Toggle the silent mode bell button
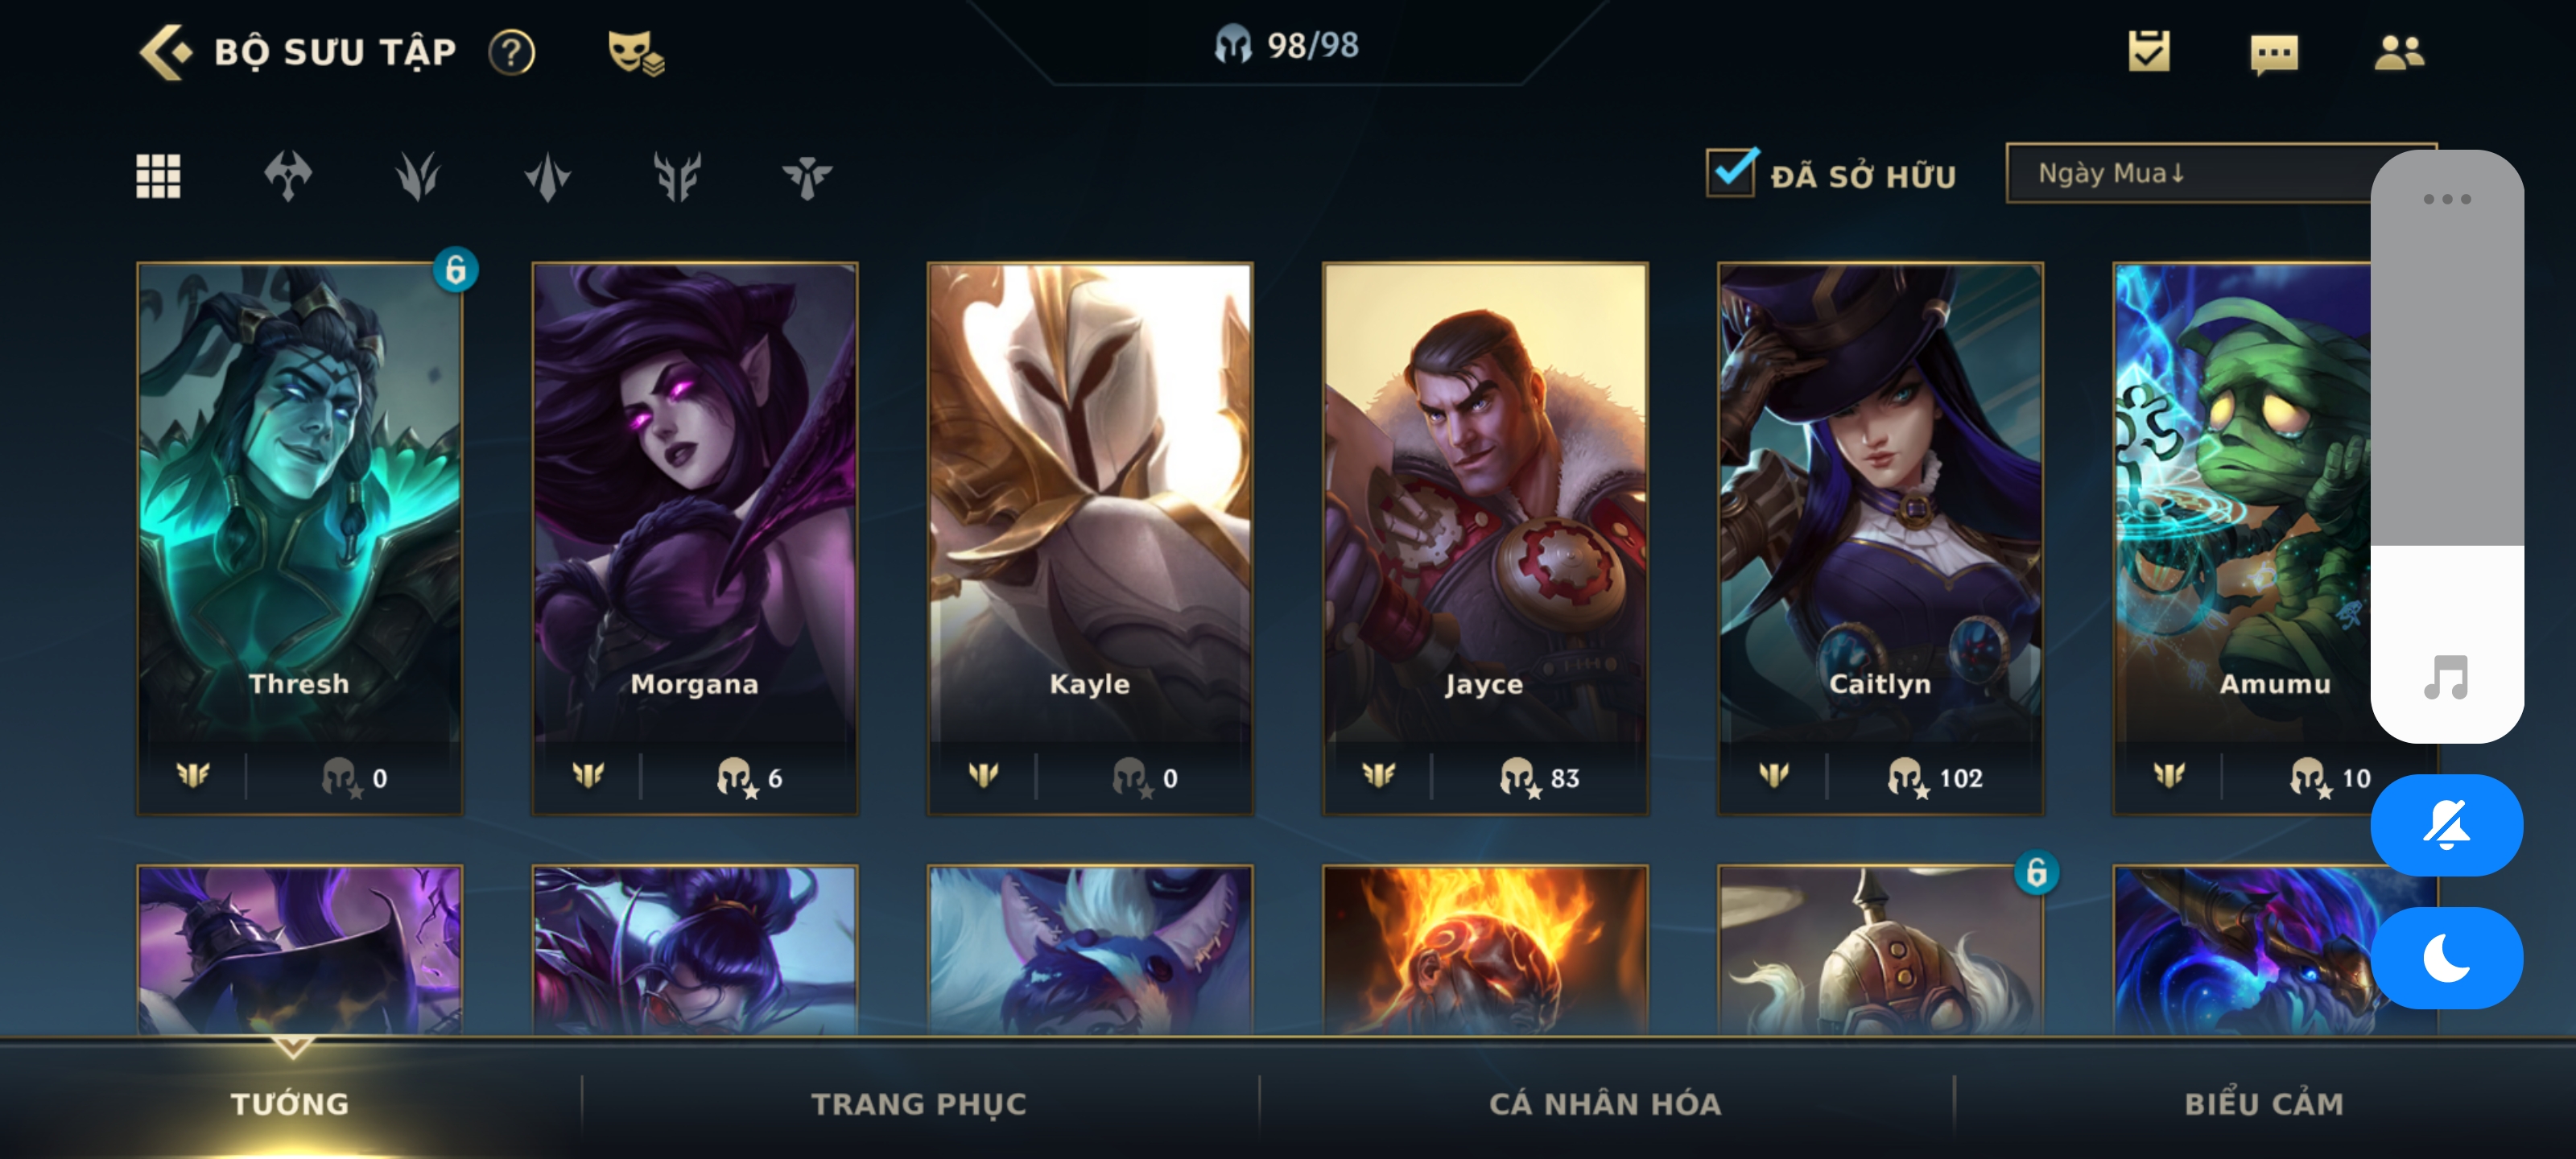This screenshot has width=2576, height=1159. pyautogui.click(x=2447, y=826)
